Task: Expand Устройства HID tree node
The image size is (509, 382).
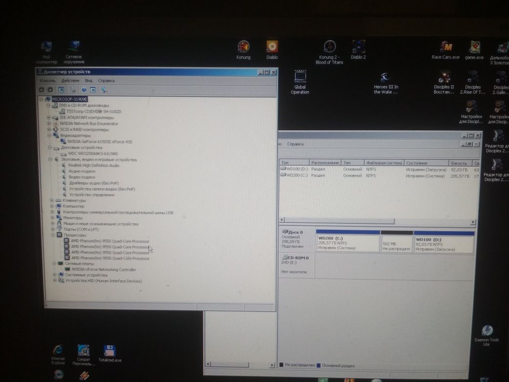Action: (54, 280)
